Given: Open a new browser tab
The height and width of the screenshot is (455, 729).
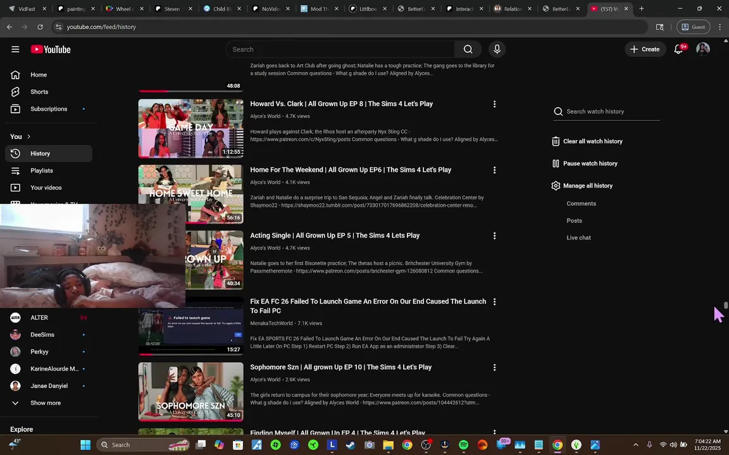Looking at the screenshot, I should coord(642,9).
